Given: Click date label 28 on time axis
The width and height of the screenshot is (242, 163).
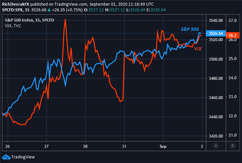Looking at the screenshot, I should click(x=85, y=146).
